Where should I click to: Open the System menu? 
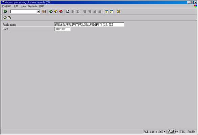click(32, 6)
